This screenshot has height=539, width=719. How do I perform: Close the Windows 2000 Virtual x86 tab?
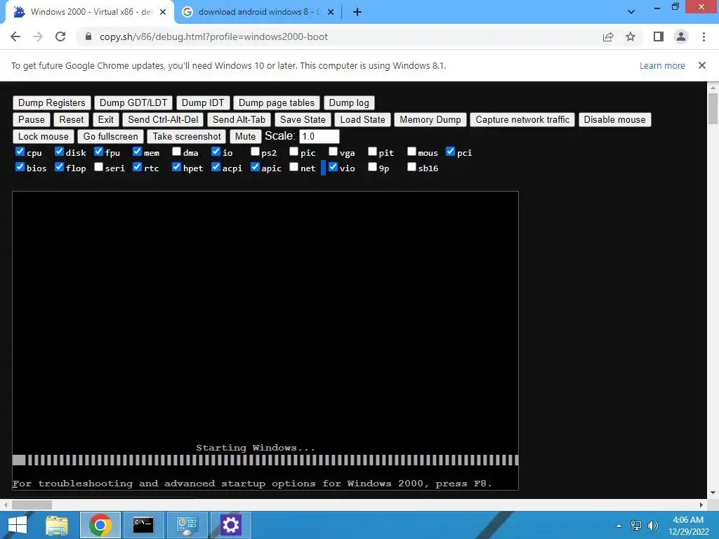pyautogui.click(x=163, y=13)
